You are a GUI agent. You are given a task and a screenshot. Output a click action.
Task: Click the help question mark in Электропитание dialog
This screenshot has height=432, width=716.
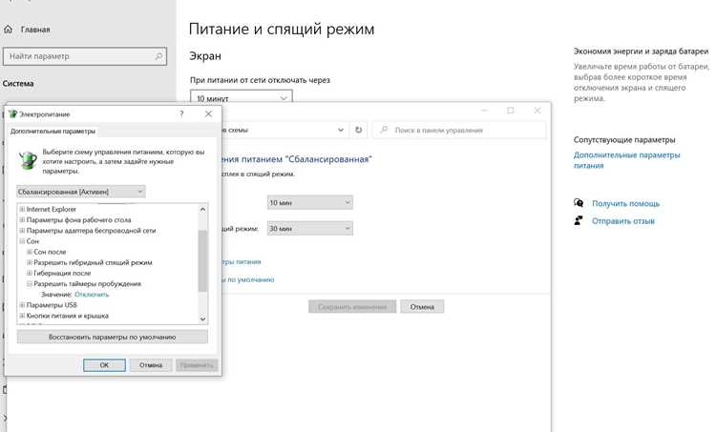[181, 114]
